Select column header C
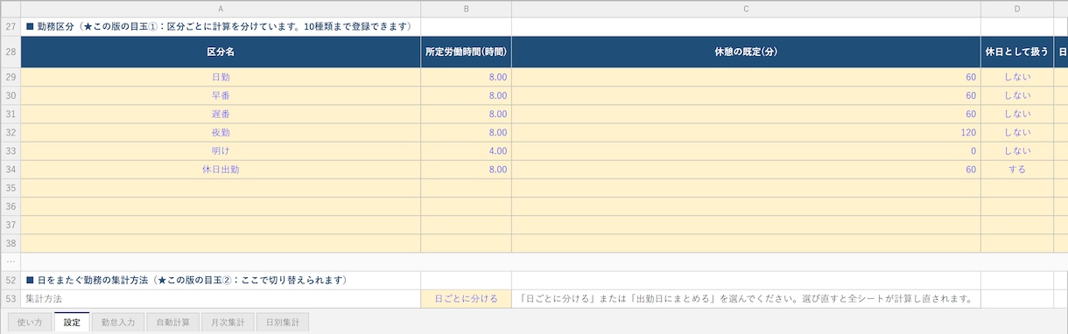This screenshot has height=334, width=1068. pos(746,9)
